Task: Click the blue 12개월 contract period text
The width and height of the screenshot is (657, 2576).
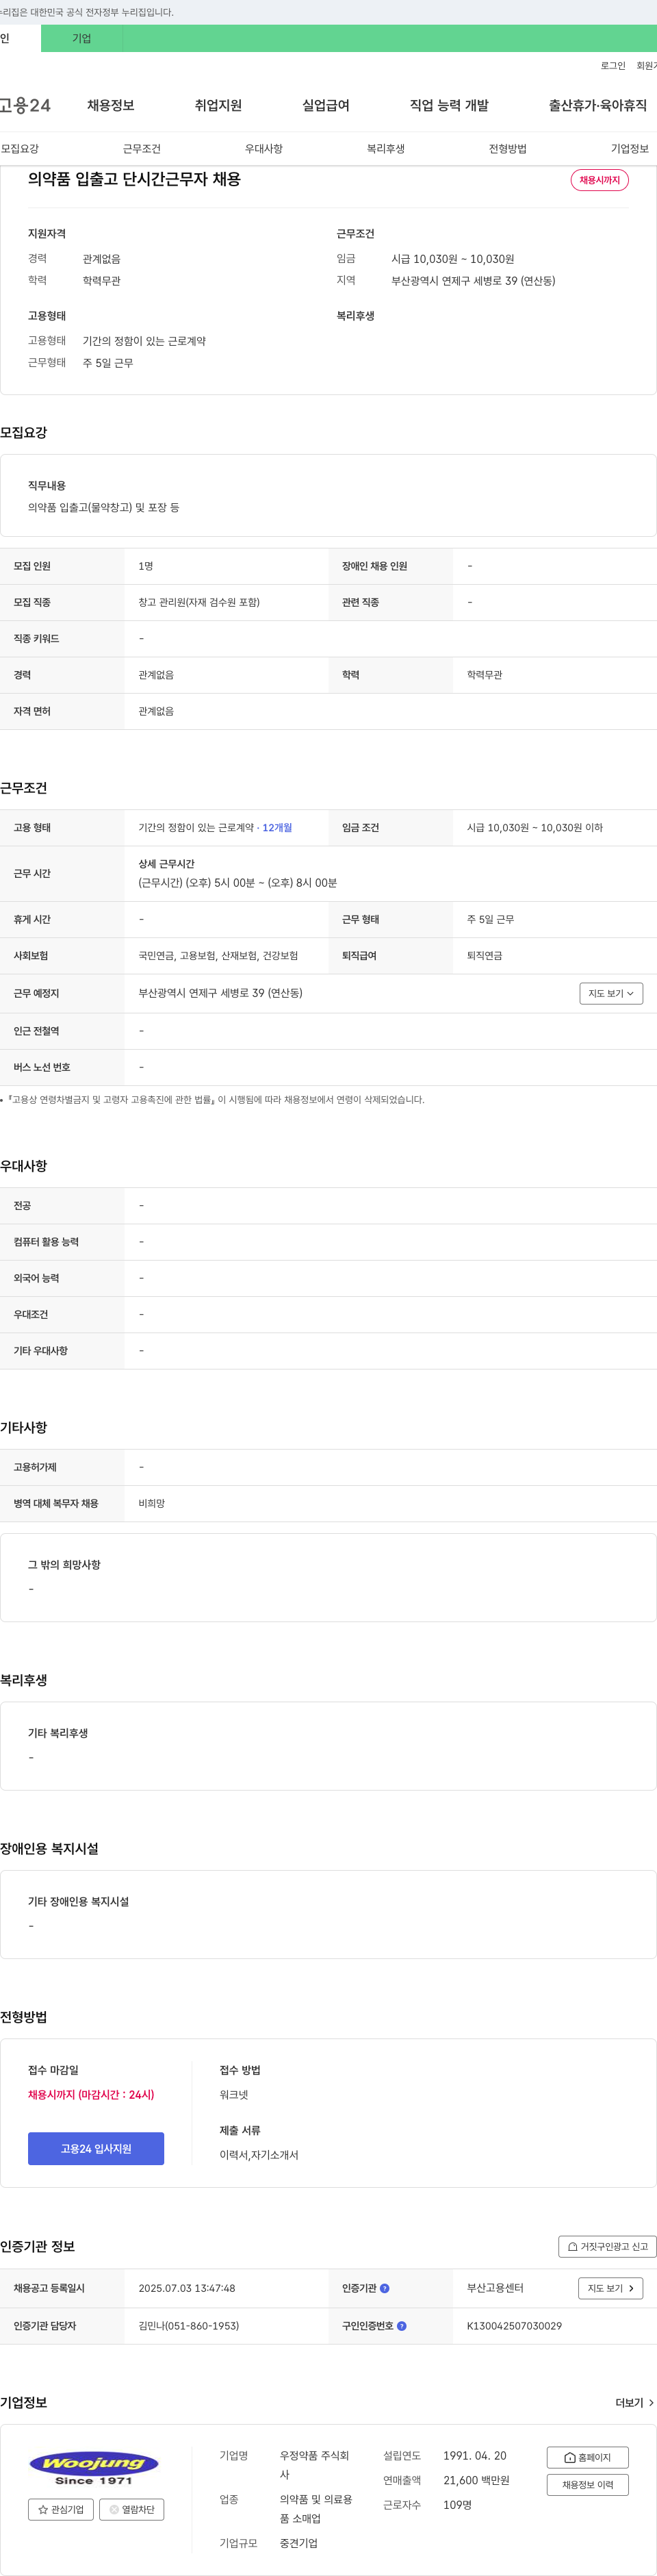Action: click(277, 828)
